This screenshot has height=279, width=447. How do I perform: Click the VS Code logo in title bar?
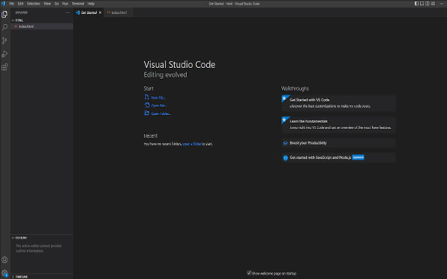point(3,3)
